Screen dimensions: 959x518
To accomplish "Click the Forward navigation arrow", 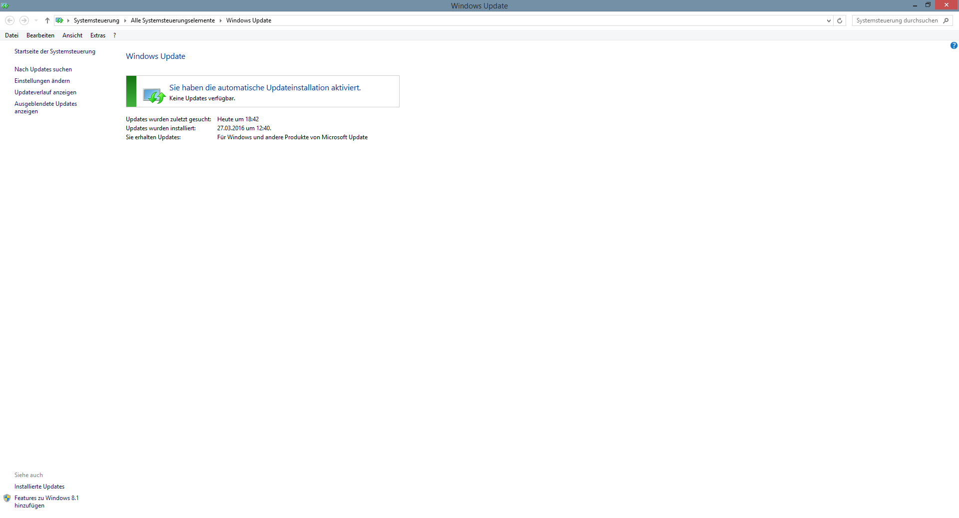I will coord(24,20).
